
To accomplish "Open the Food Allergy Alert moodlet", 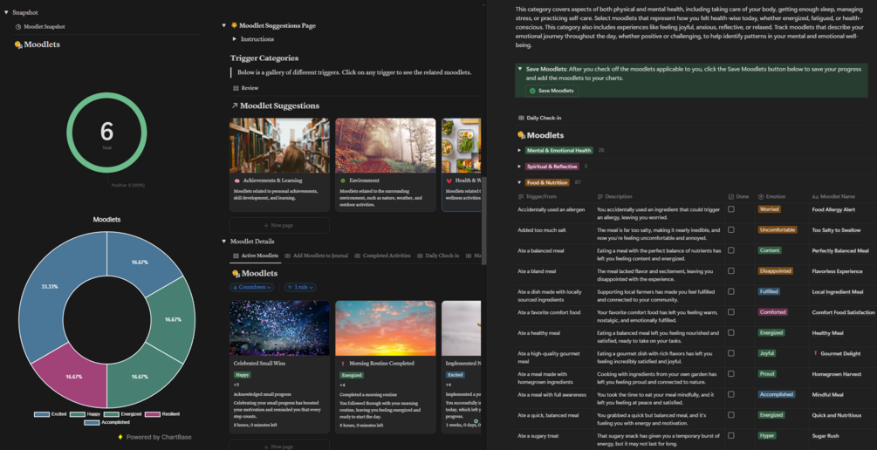I will tap(833, 209).
